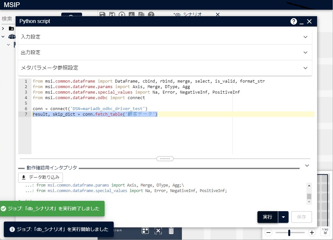Viewport: 333px width, 240px height.
Task: Click the editor/interpreter splitter handle
Action: coord(165,158)
